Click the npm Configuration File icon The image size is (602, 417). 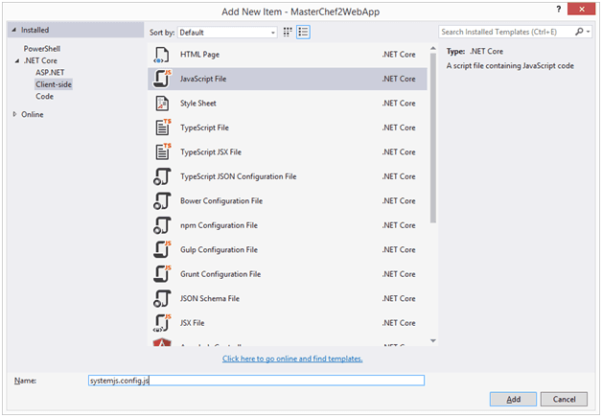pos(162,225)
